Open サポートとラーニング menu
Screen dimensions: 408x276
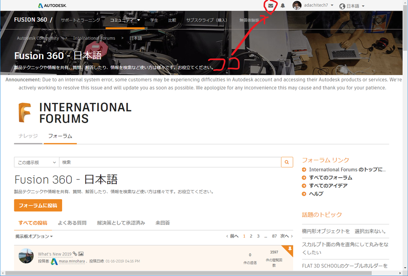coord(80,20)
